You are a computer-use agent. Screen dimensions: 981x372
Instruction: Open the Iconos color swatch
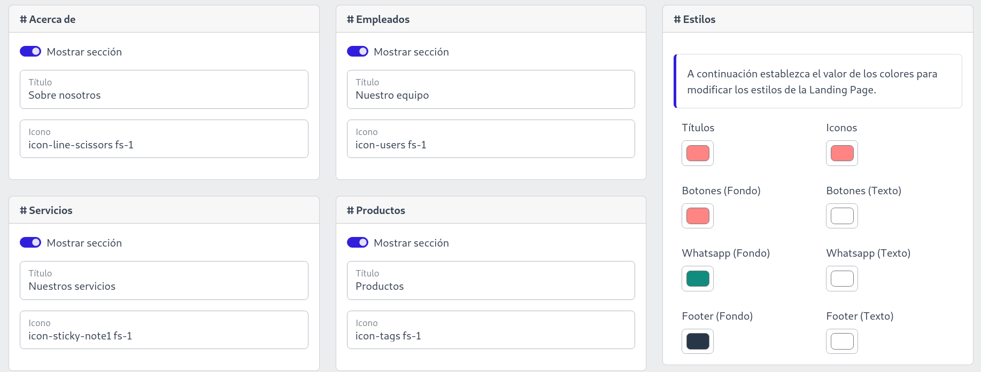coord(841,153)
